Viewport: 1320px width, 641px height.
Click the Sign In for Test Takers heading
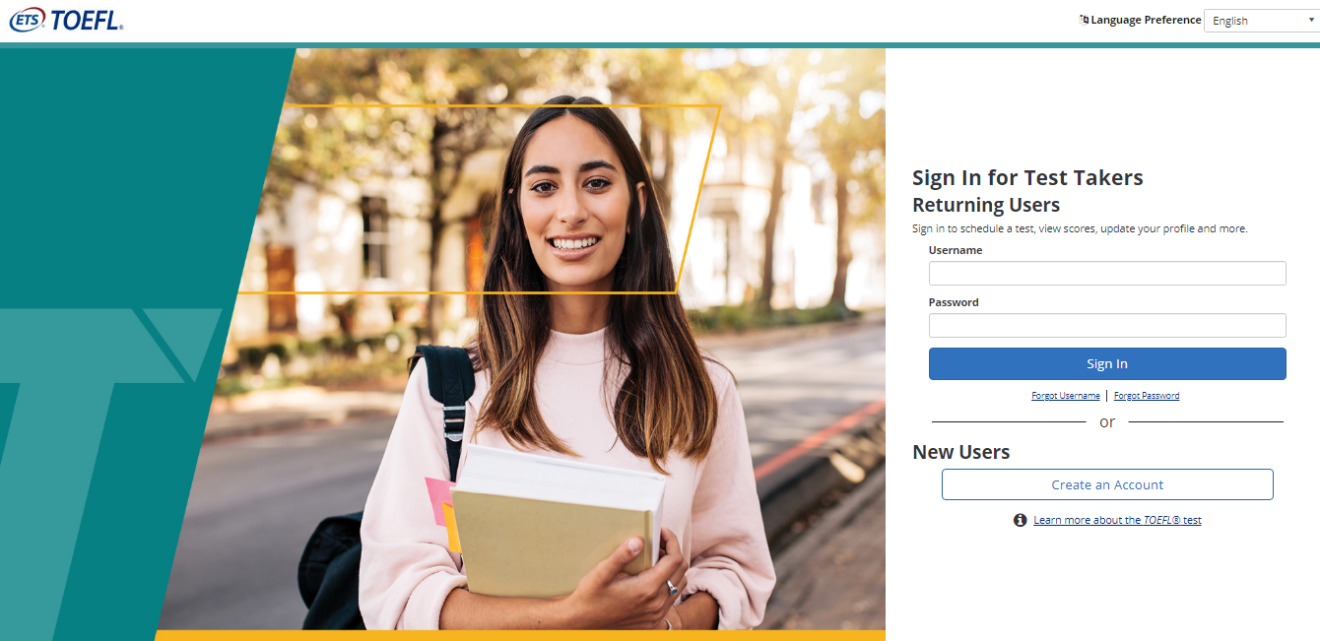(1027, 178)
